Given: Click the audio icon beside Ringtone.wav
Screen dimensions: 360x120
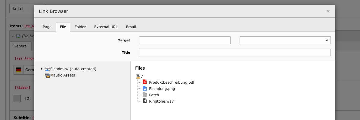Looking at the screenshot, I should pyautogui.click(x=144, y=101).
